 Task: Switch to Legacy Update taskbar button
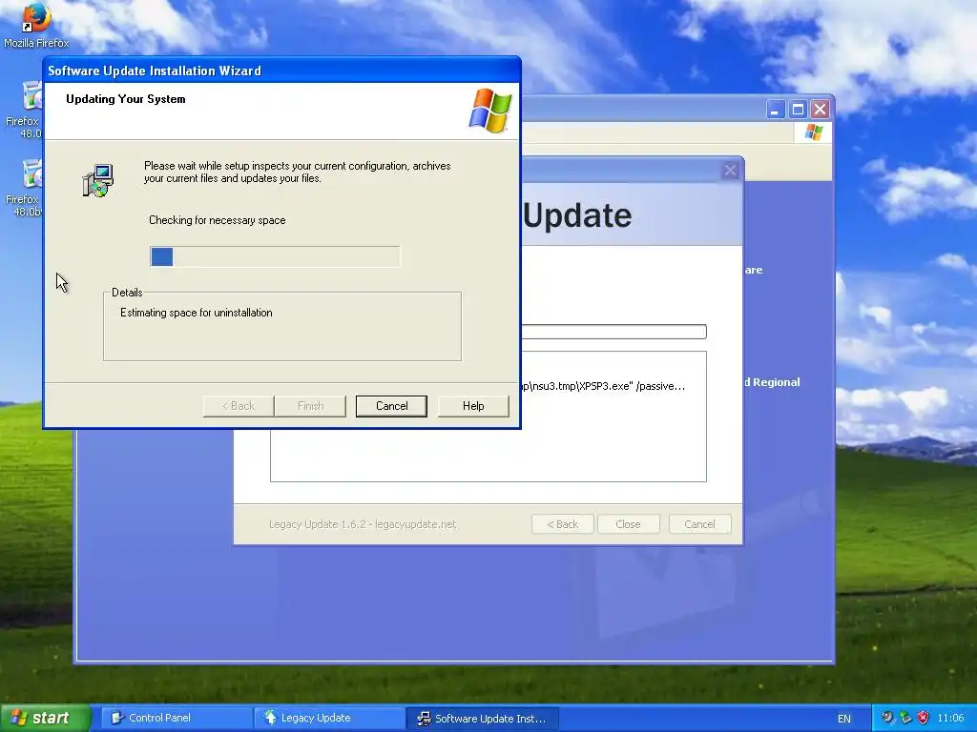(x=328, y=718)
